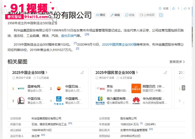
Task: Open reference [20] beside 所属行业 value
Action: click(70, 123)
